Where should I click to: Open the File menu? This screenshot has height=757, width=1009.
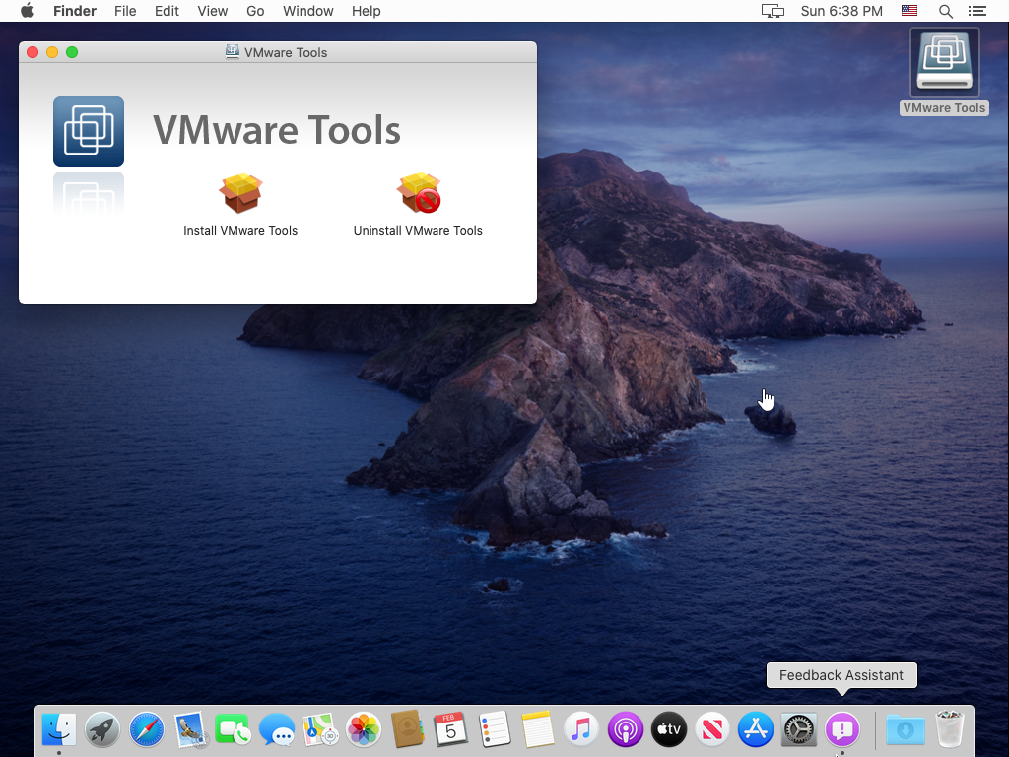[x=125, y=11]
